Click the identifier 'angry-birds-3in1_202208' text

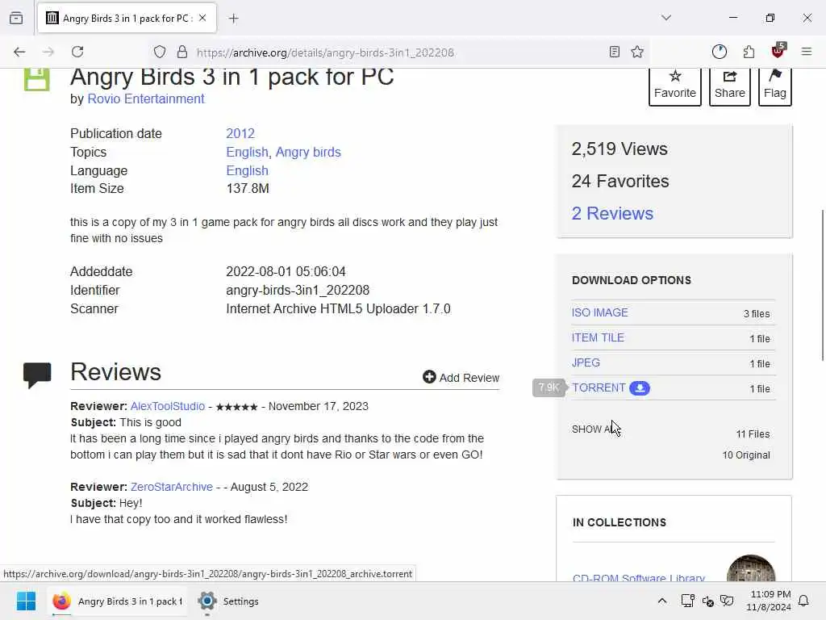298,290
